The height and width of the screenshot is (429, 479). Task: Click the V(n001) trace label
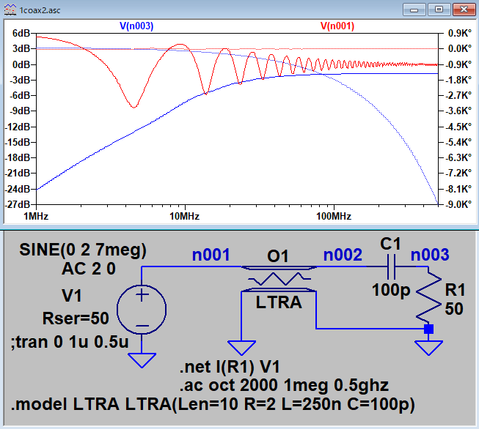coord(337,26)
